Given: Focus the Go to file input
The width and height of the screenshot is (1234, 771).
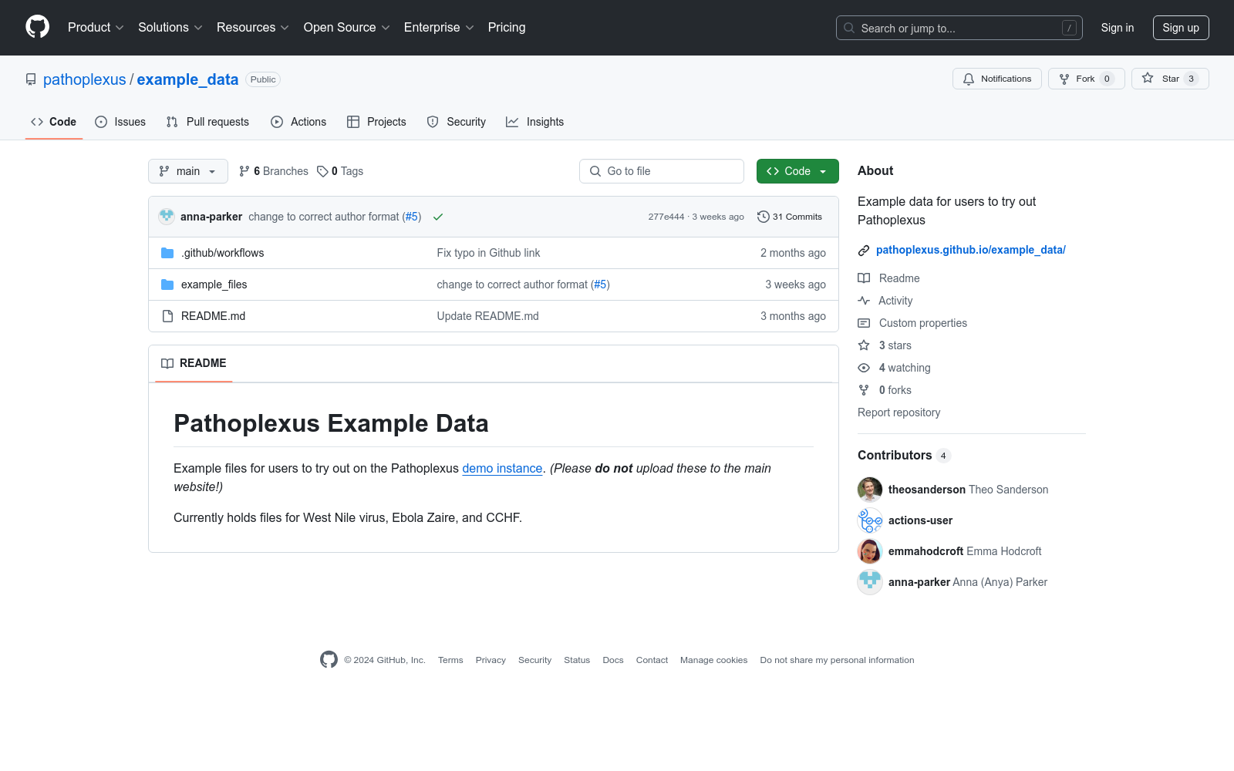Looking at the screenshot, I should point(662,171).
